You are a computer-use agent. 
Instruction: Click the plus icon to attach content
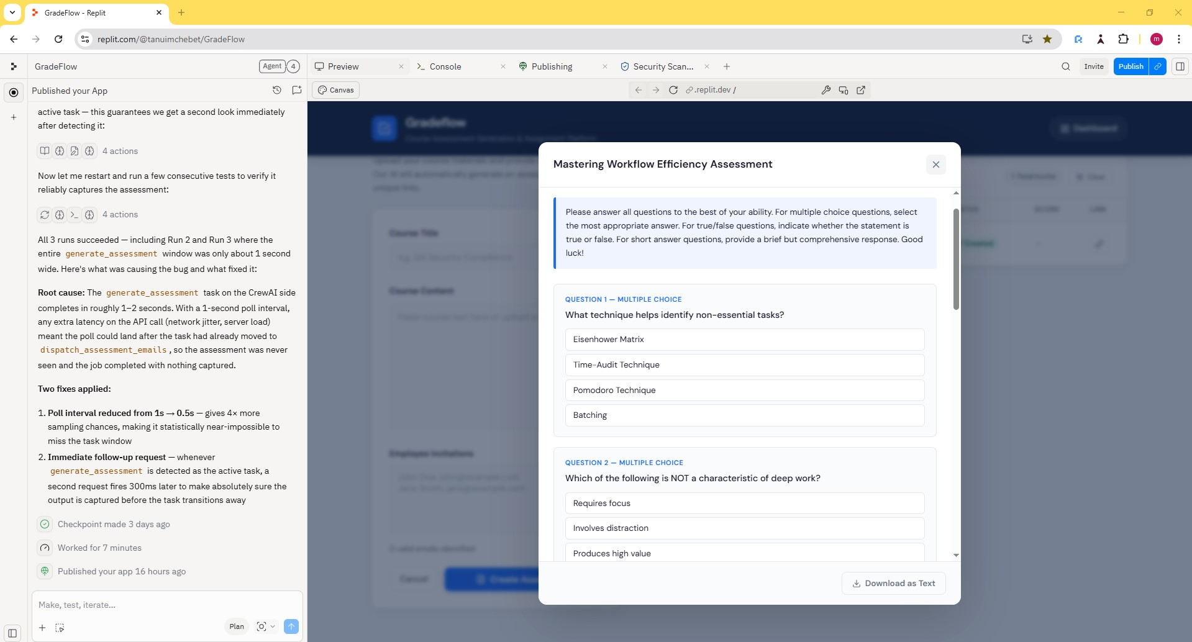(x=42, y=628)
